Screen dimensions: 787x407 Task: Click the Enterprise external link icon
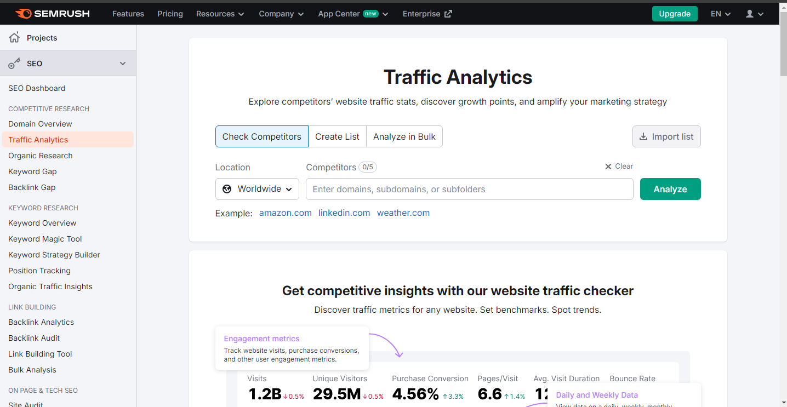tap(448, 14)
